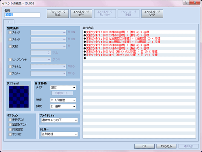Screen dimensions: 202x152
Task: Open the セルフスイッチ dropdown
Action: pyautogui.click(x=41, y=59)
